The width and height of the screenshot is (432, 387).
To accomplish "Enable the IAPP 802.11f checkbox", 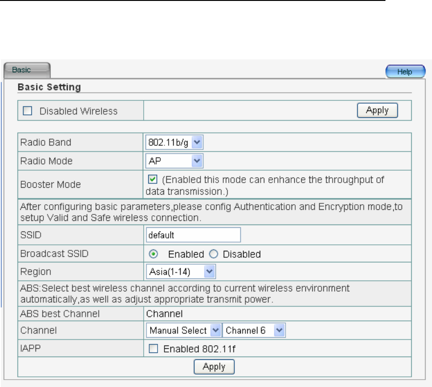I will 153,349.
